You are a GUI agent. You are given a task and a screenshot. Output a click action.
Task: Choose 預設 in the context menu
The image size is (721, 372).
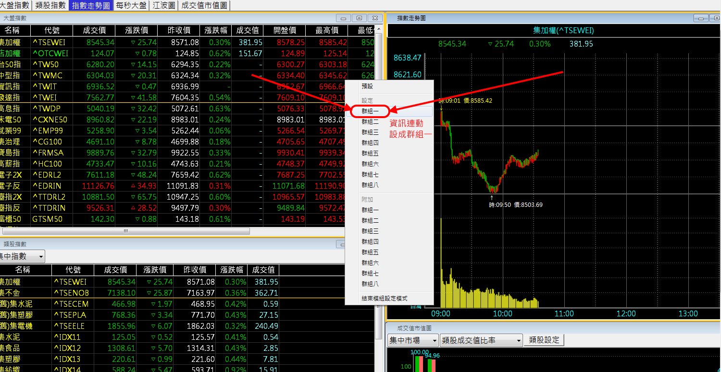click(367, 86)
